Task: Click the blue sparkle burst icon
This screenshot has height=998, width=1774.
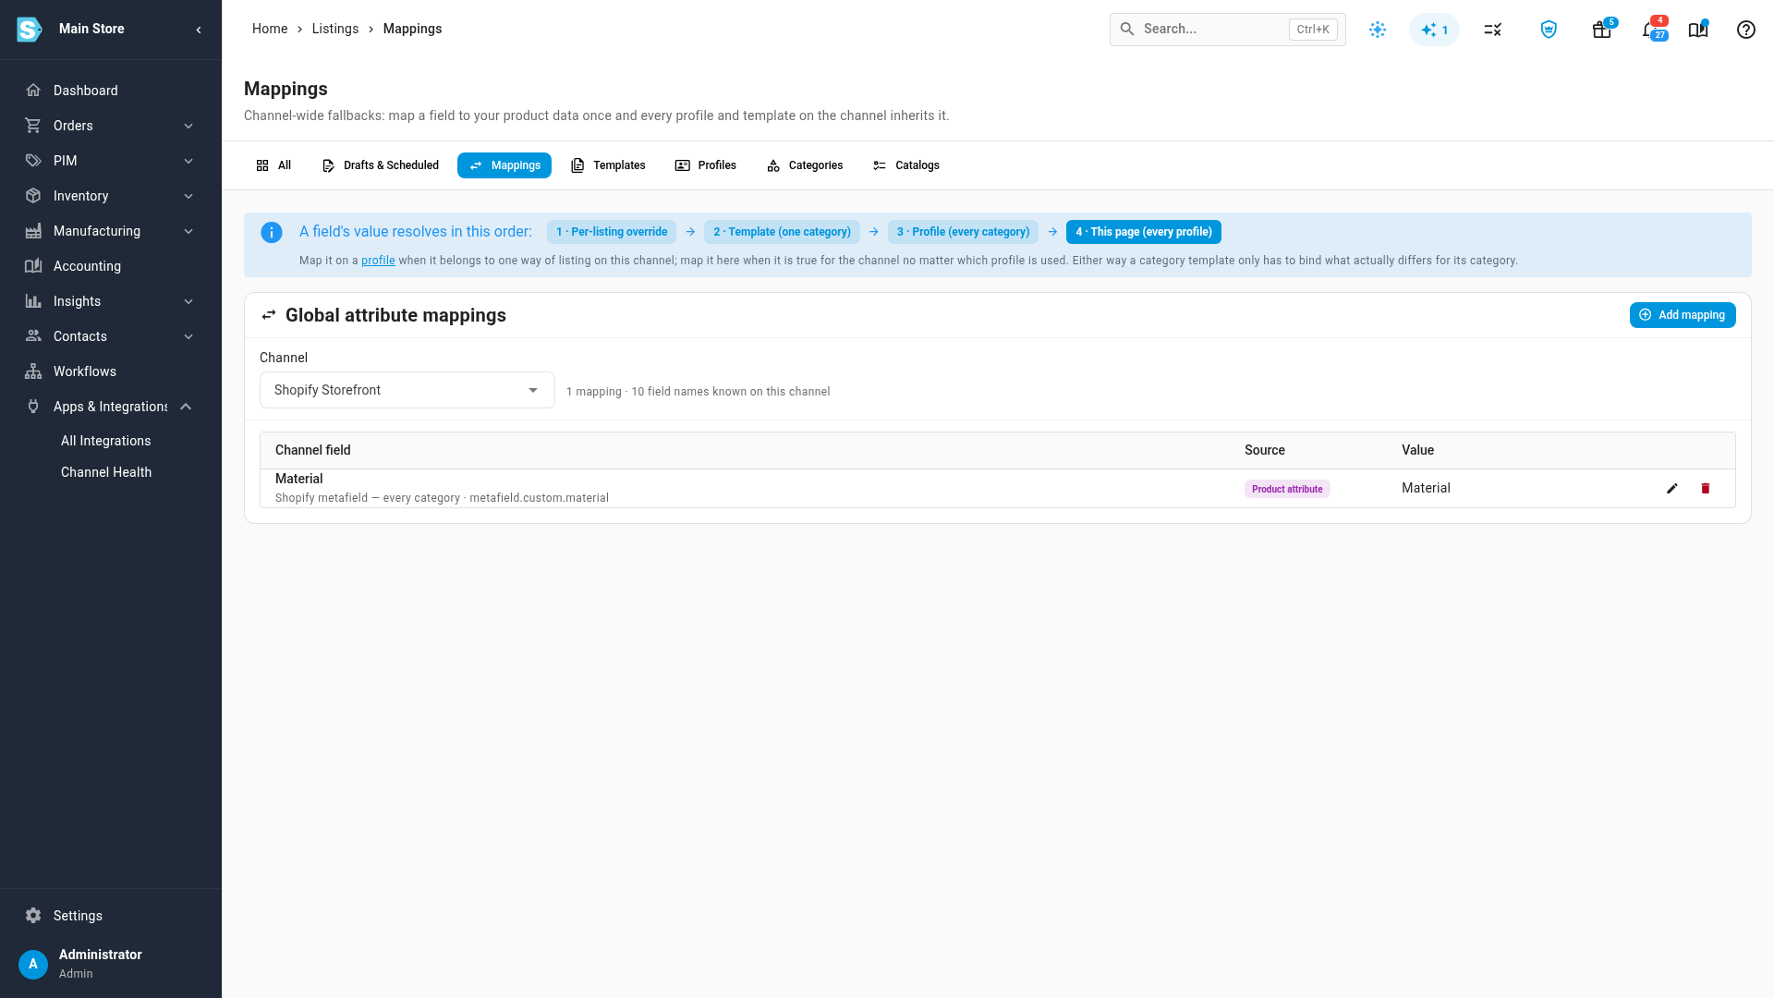Action: click(x=1378, y=30)
